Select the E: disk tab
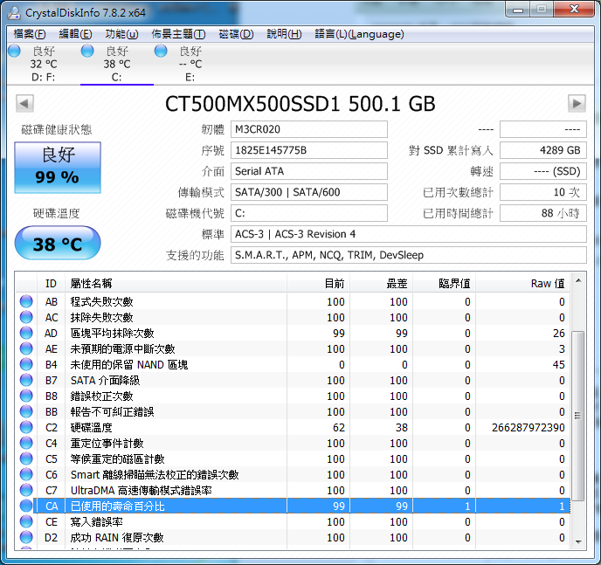 190,65
